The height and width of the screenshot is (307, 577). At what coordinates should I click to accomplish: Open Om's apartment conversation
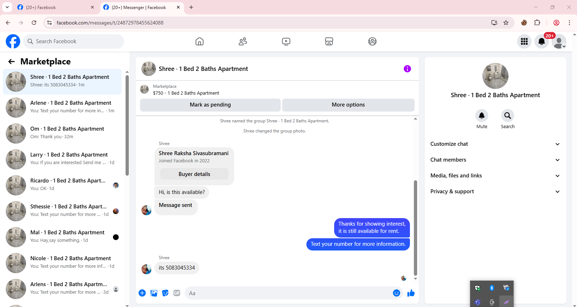tap(62, 134)
